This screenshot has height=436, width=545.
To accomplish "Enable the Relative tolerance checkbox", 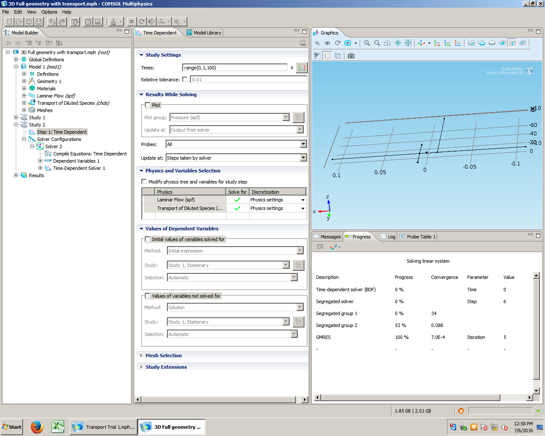I will coord(185,80).
